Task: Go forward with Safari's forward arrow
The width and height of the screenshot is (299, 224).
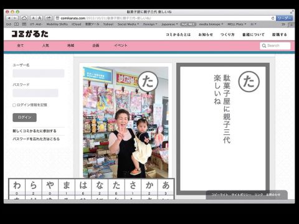Action: (15, 18)
